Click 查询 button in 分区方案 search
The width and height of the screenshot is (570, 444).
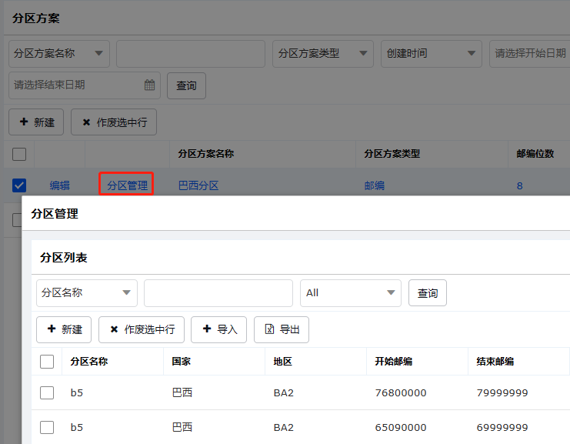pyautogui.click(x=186, y=86)
